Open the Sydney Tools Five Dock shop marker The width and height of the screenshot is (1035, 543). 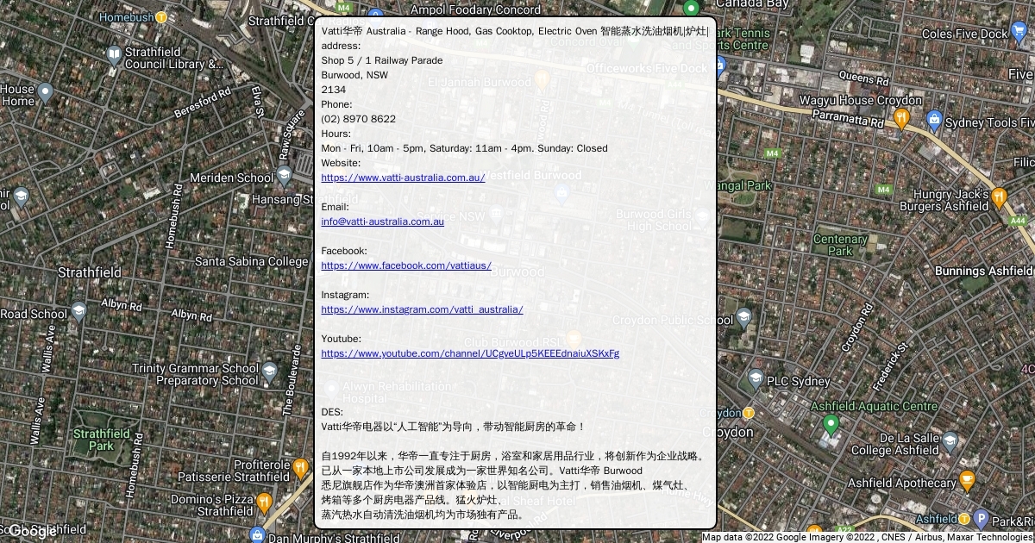[933, 119]
